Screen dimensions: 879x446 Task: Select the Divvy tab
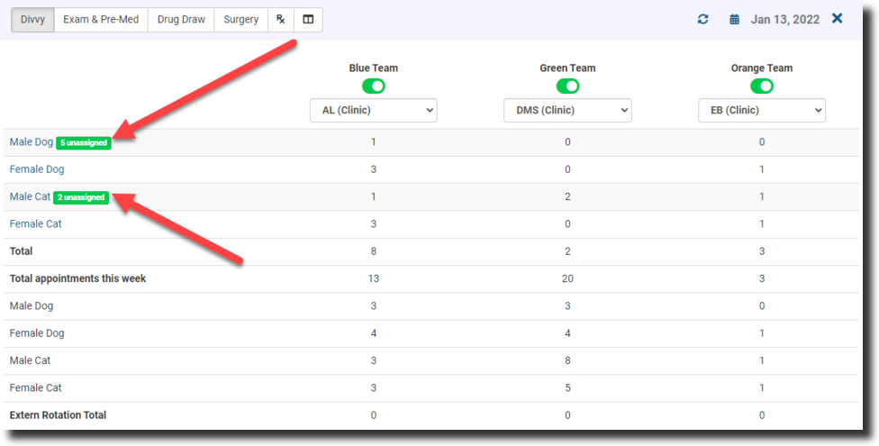tap(32, 19)
